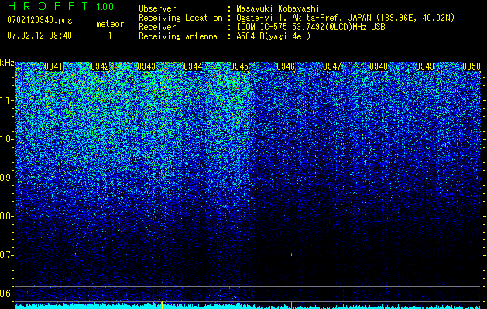
Task: Click the 0949 time marker
Action: 425,66
